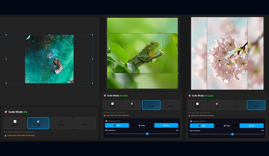Choose Fit H in the [fit-width] panel

(171, 105)
